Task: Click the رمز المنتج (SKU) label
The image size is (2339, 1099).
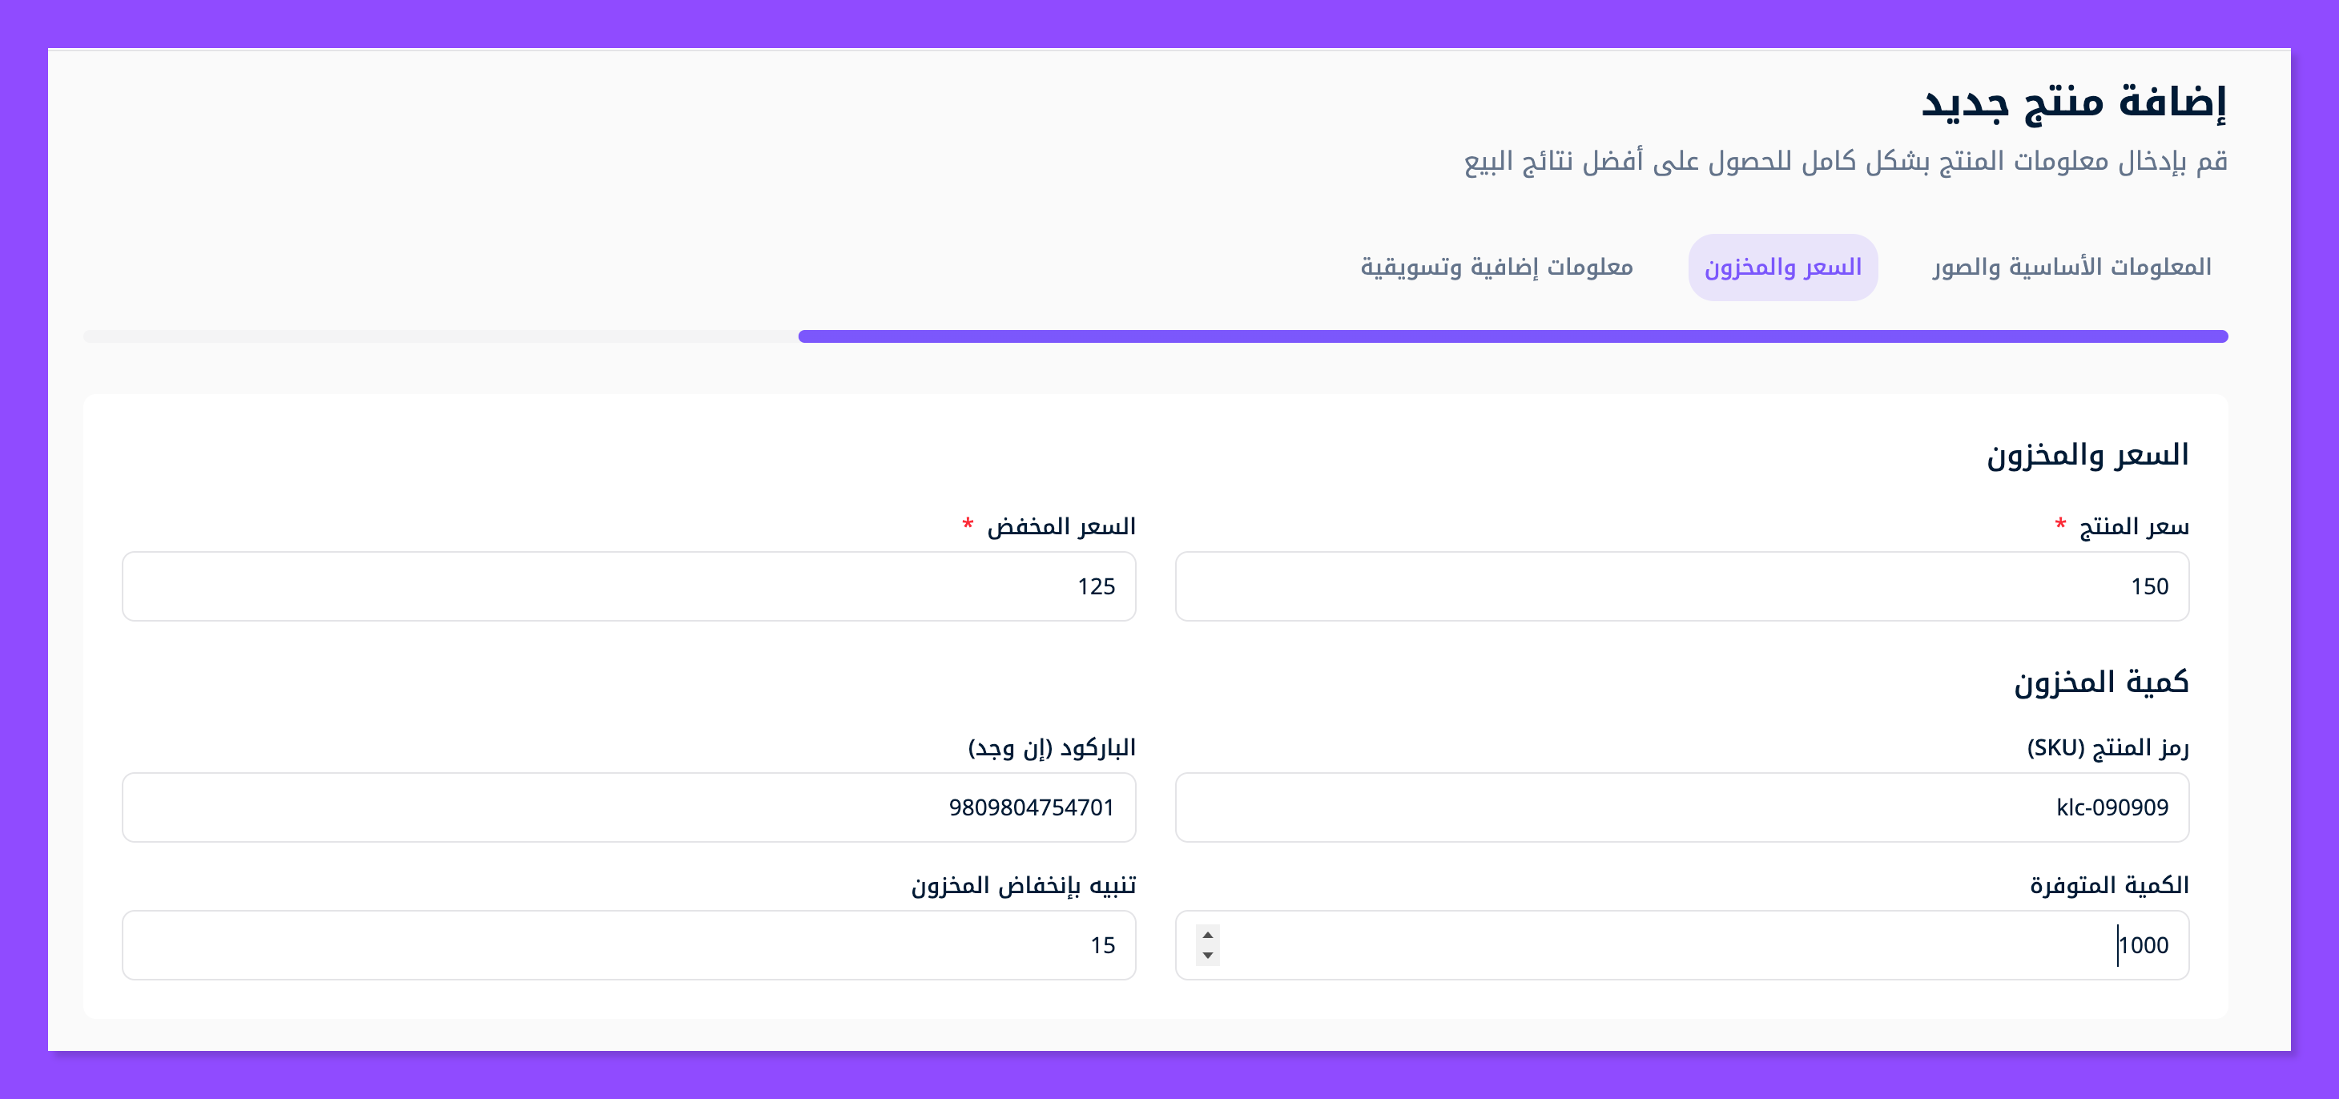Action: [x=2108, y=747]
